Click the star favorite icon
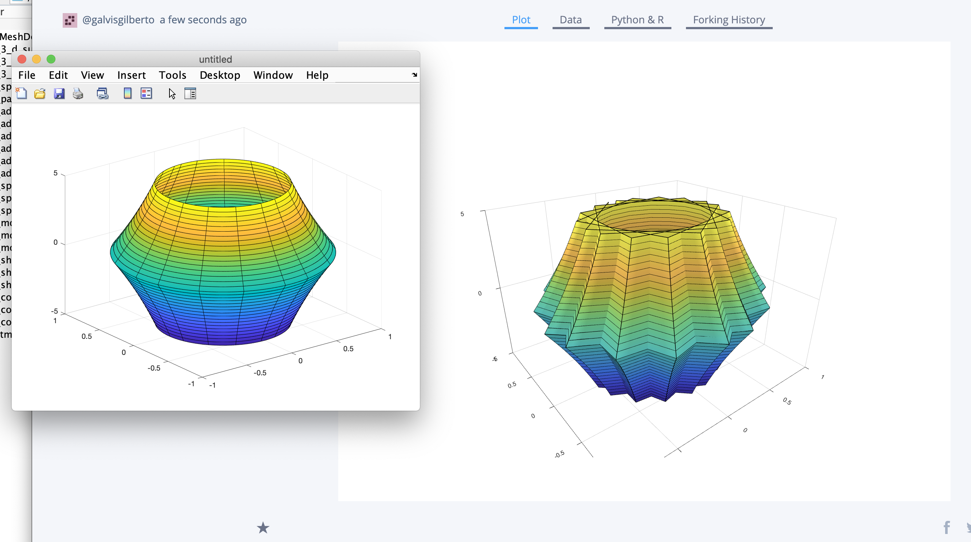The image size is (971, 542). click(x=263, y=528)
